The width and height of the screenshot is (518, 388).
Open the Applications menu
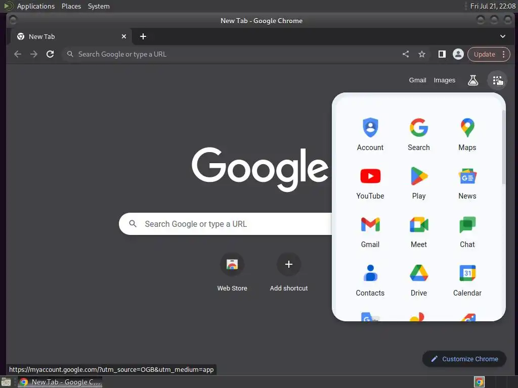pyautogui.click(x=36, y=6)
